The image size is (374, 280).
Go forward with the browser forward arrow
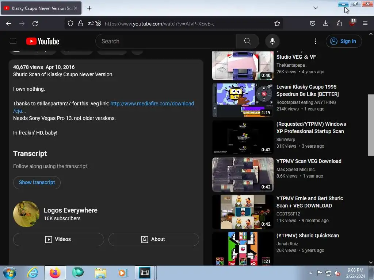22,24
